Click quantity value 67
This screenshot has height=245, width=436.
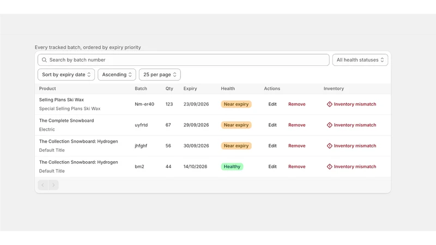(168, 125)
